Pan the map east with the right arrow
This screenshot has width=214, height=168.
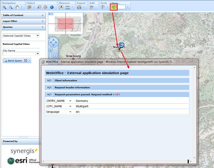pyautogui.click(x=56, y=42)
